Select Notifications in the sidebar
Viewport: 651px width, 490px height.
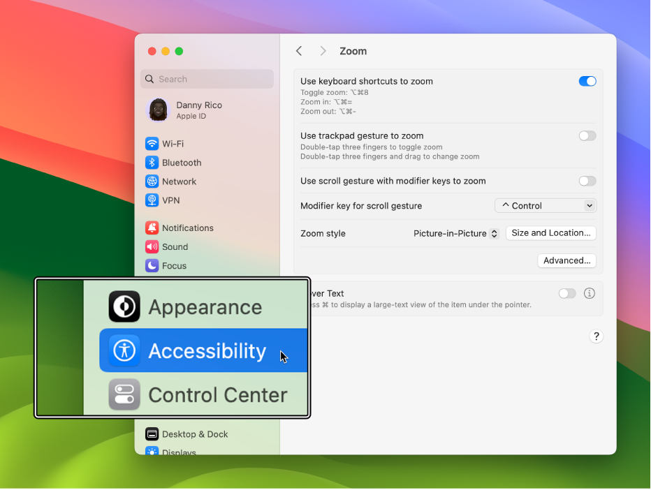[x=186, y=228]
